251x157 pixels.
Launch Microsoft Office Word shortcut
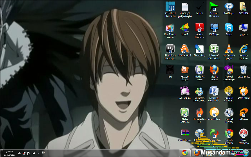[x=214, y=94]
